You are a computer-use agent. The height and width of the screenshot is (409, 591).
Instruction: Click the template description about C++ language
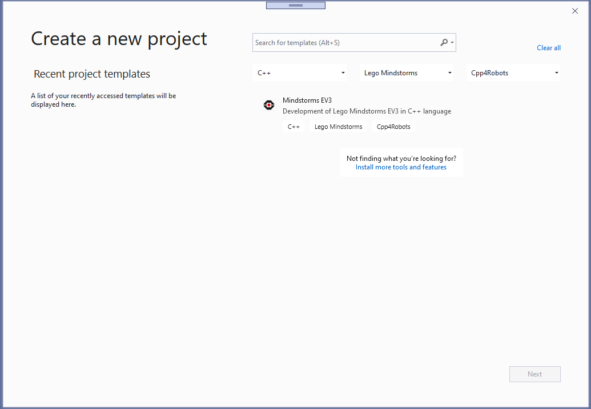click(367, 111)
